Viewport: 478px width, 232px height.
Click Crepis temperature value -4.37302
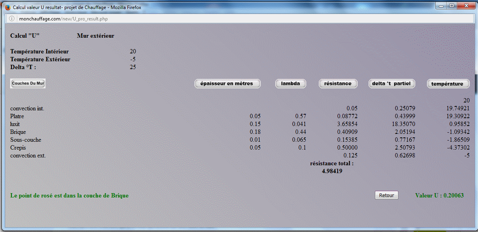click(459, 148)
